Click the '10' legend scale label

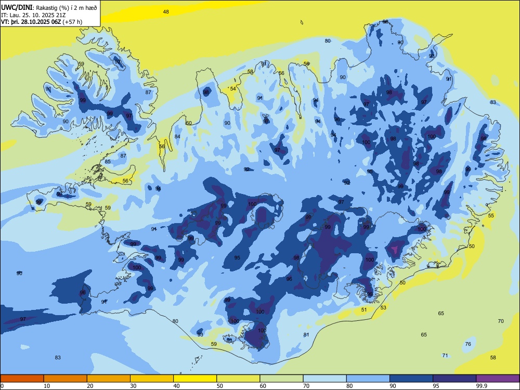tap(47, 386)
